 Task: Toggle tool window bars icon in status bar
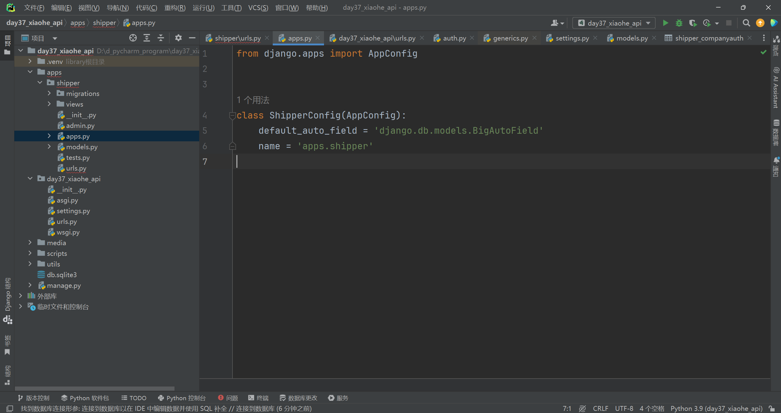10,408
